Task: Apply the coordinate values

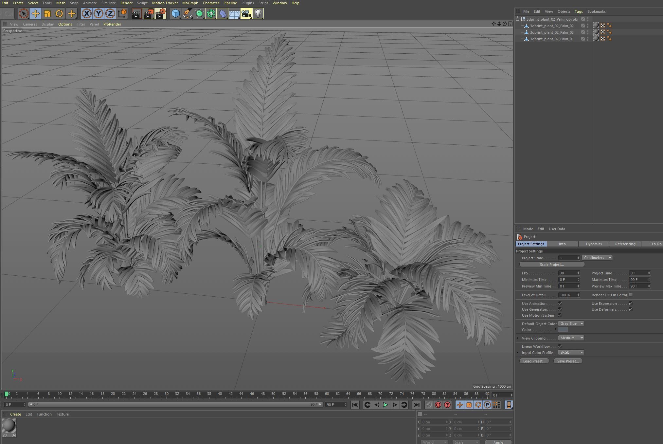Action: click(x=498, y=442)
